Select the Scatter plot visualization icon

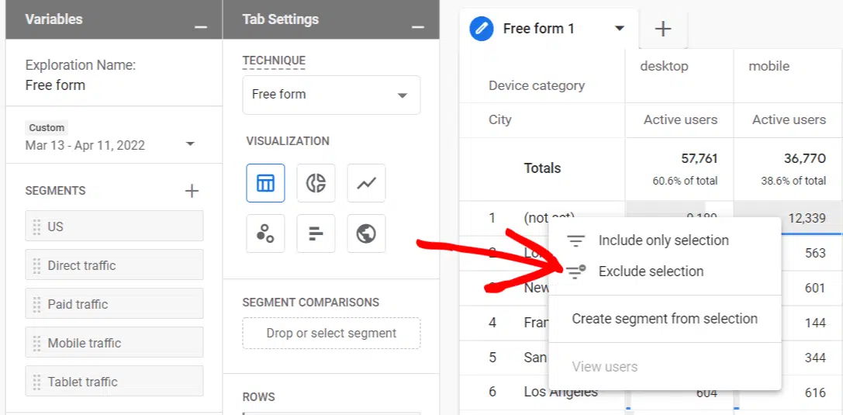pos(265,233)
